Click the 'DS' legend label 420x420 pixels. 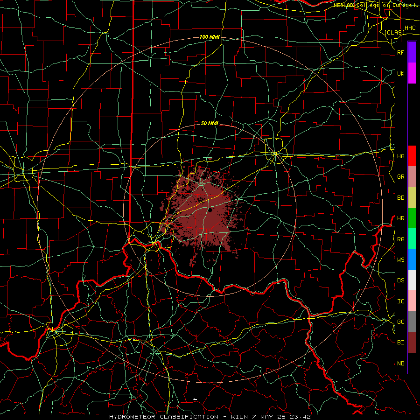tap(401, 280)
